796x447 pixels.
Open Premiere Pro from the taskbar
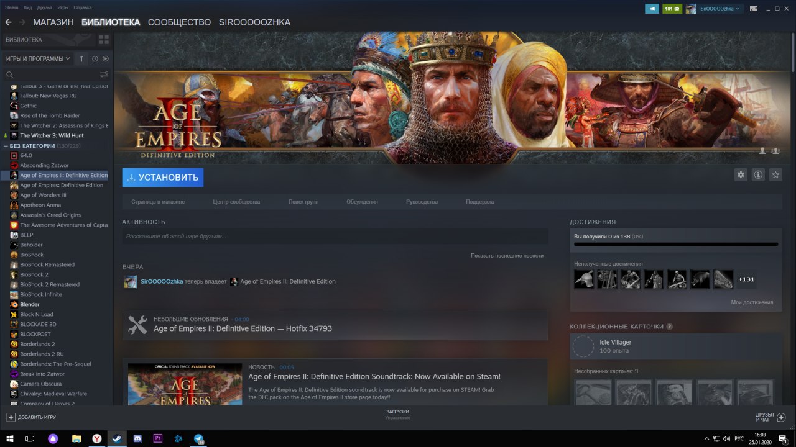point(157,438)
